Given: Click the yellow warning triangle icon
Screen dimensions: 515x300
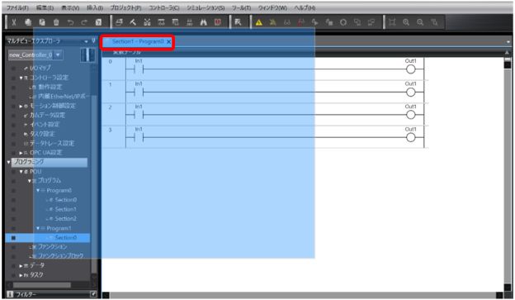Looking at the screenshot, I should click(x=259, y=22).
